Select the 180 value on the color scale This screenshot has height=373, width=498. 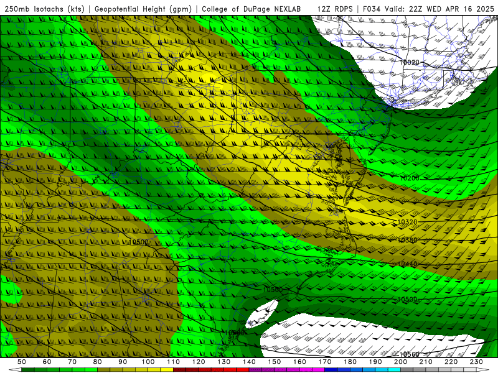(x=350, y=362)
